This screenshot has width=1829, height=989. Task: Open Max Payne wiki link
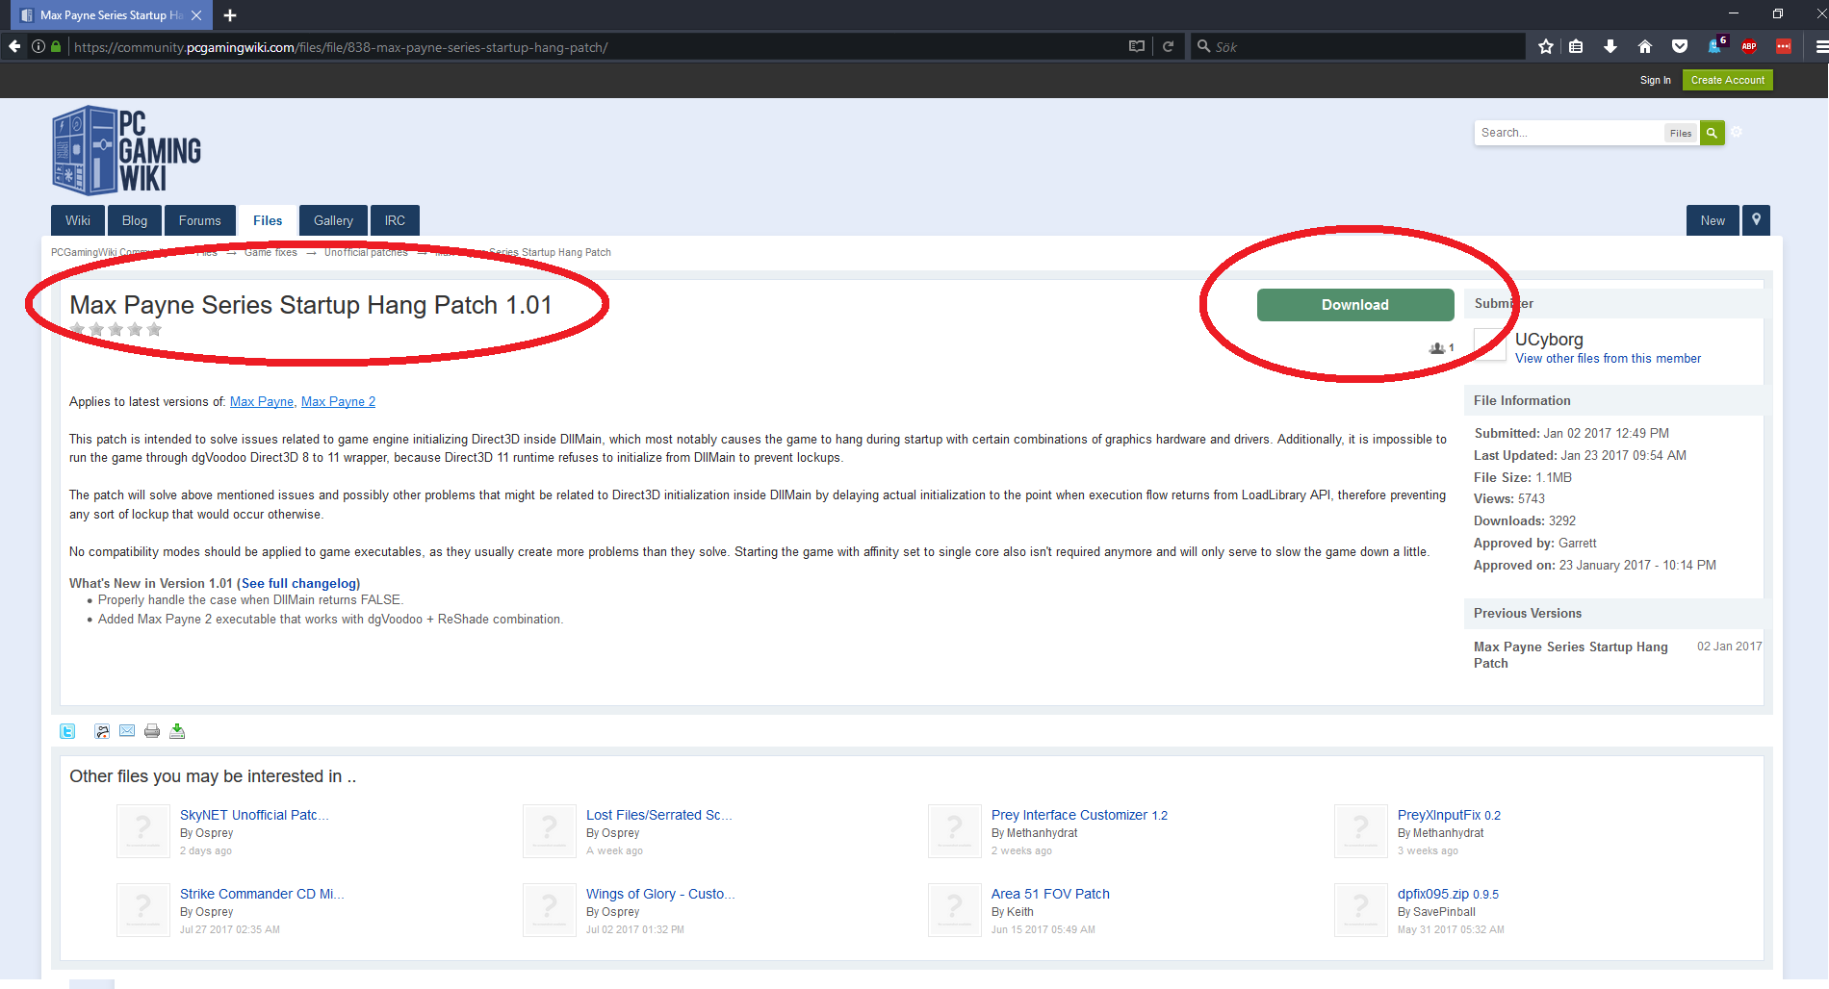[x=262, y=402]
